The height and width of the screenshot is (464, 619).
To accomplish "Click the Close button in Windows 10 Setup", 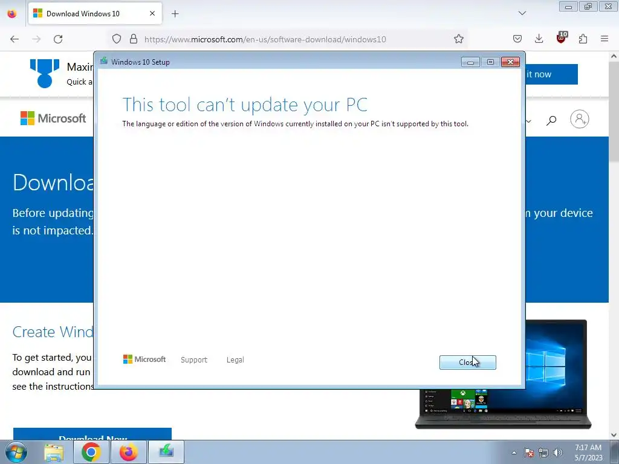I will coord(467,362).
